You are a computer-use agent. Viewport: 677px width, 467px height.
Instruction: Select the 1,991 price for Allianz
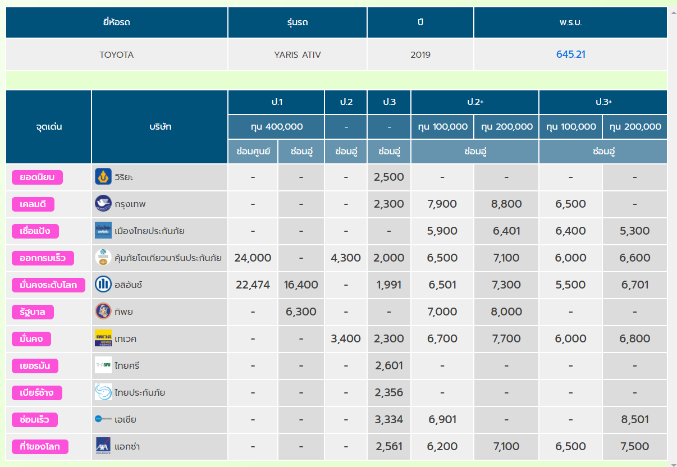click(x=390, y=285)
